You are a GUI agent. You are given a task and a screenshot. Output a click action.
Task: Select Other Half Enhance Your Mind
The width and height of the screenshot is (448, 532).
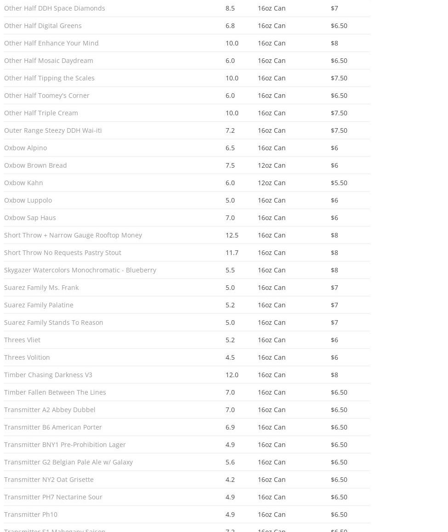[51, 43]
